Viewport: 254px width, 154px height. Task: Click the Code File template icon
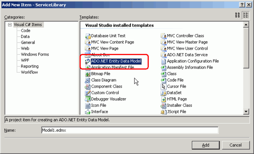[x=163, y=80]
